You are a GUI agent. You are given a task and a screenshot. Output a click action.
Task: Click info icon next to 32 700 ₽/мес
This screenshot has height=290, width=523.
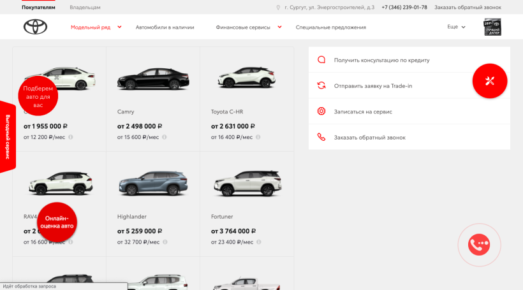[165, 242]
